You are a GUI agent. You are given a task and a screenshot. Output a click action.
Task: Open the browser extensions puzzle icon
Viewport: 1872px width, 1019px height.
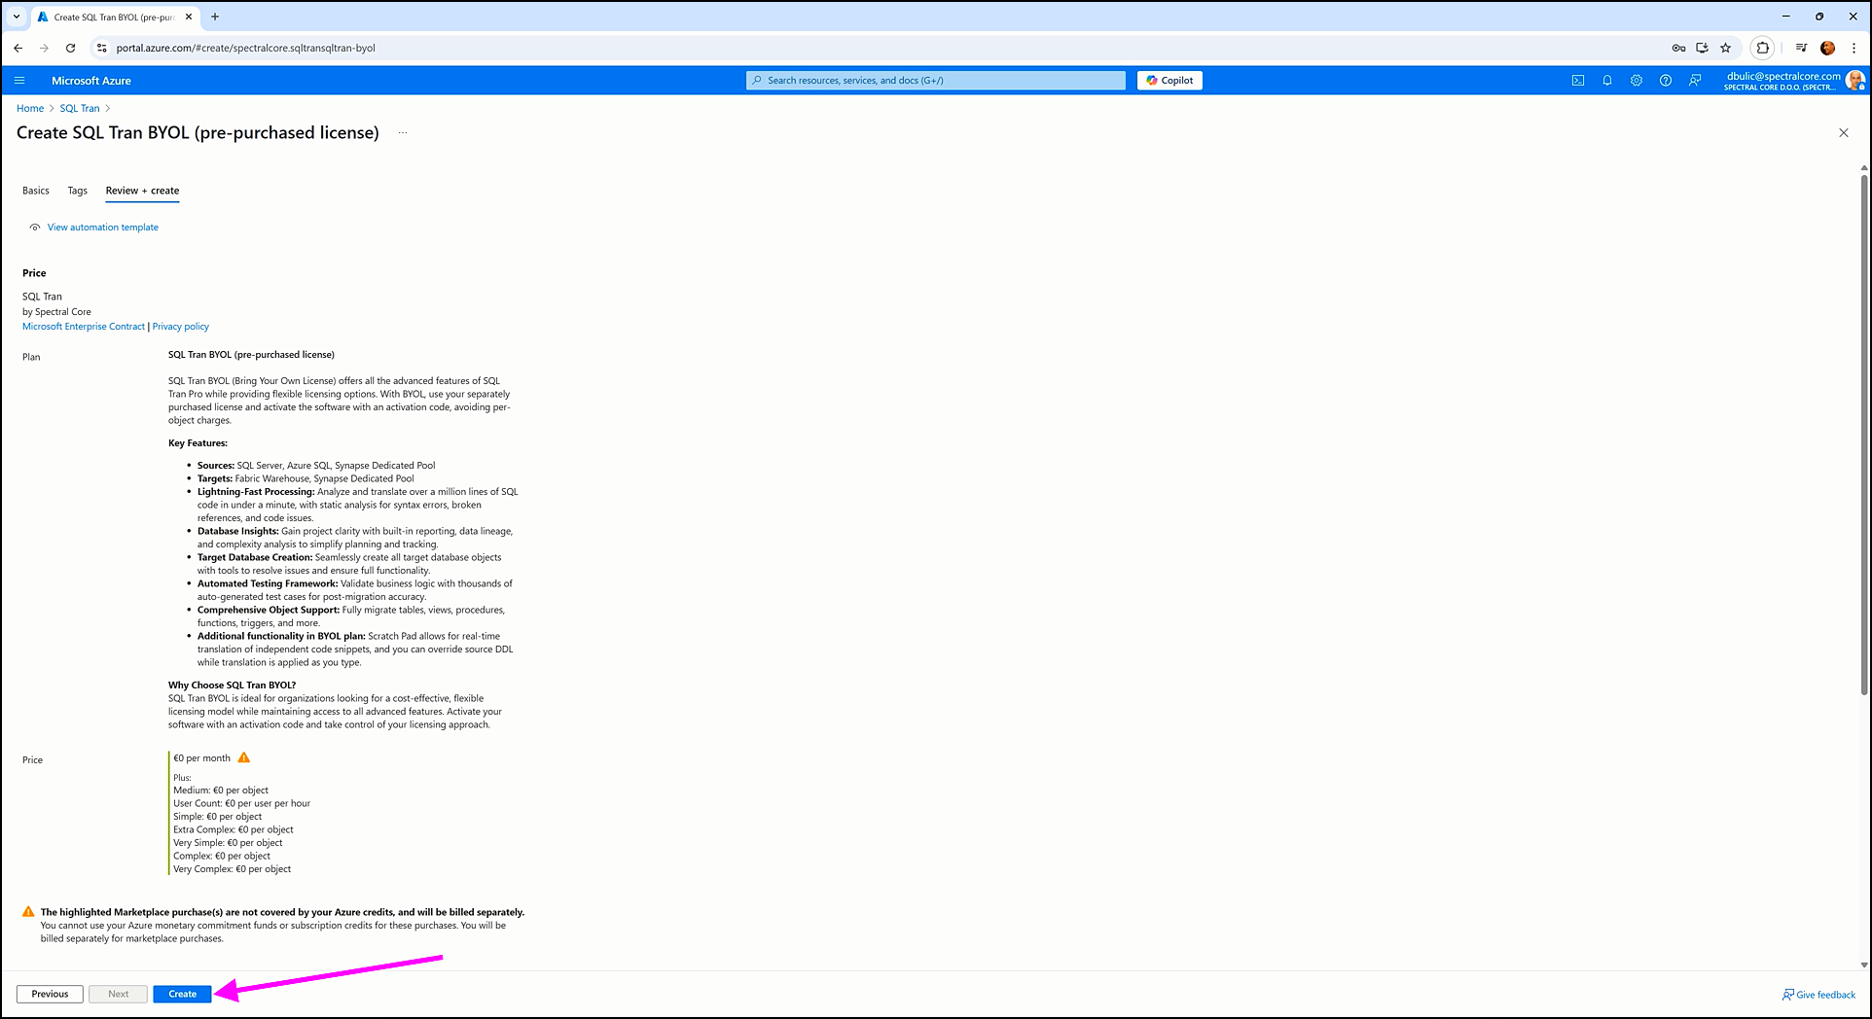pyautogui.click(x=1762, y=48)
